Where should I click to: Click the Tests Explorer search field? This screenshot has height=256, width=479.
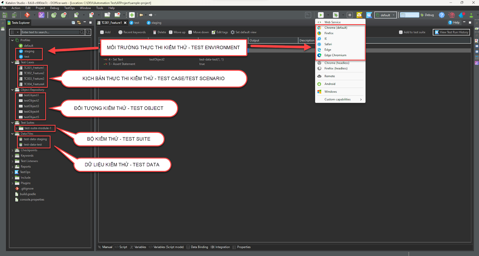50,32
